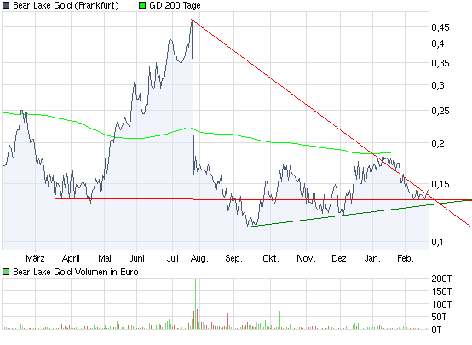Click the 0,3 price axis label

point(438,85)
